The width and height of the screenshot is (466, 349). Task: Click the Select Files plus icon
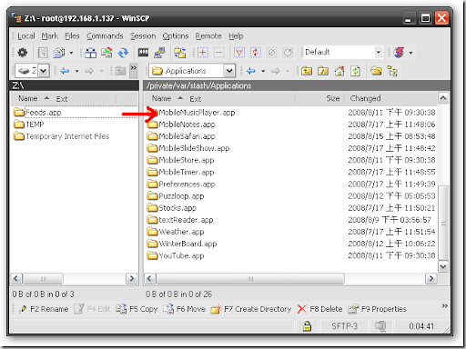pos(203,53)
